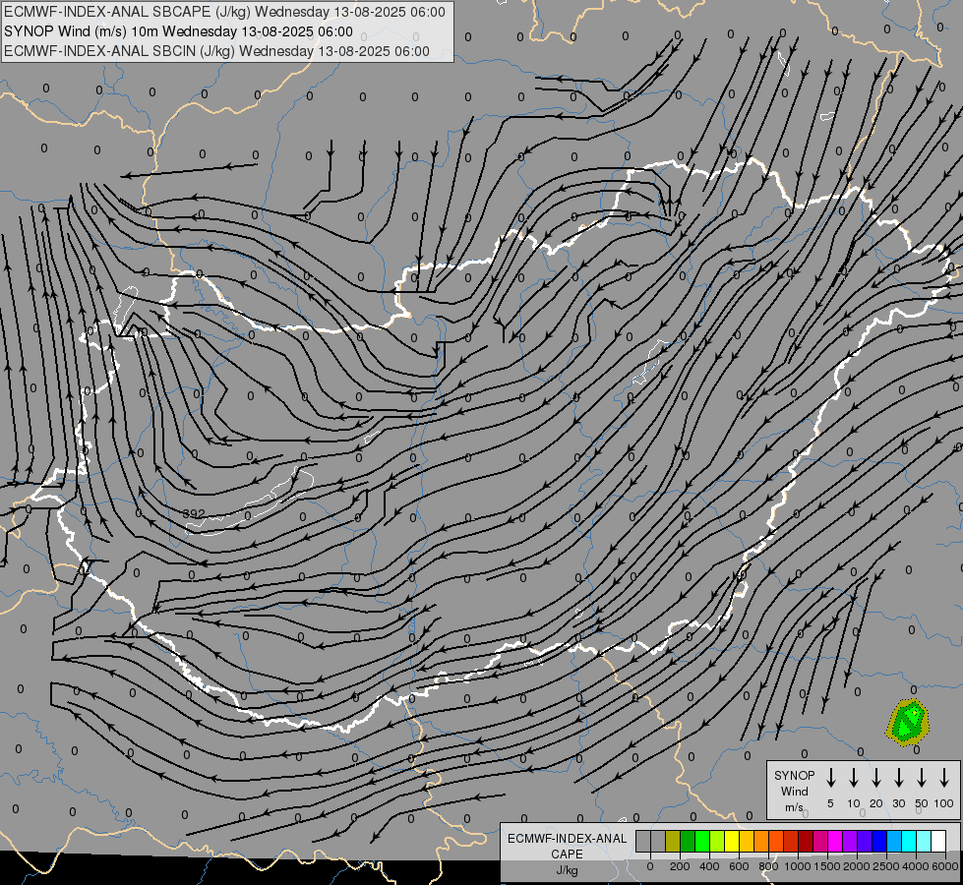Viewport: 963px width, 885px height.
Task: Click the green CAPE patch on the map
Action: click(x=907, y=722)
